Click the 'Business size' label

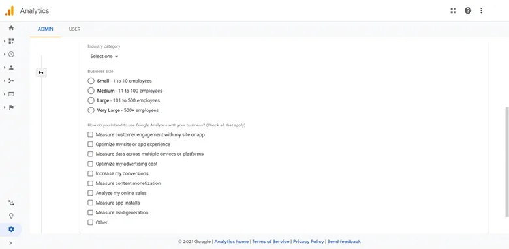100,71
